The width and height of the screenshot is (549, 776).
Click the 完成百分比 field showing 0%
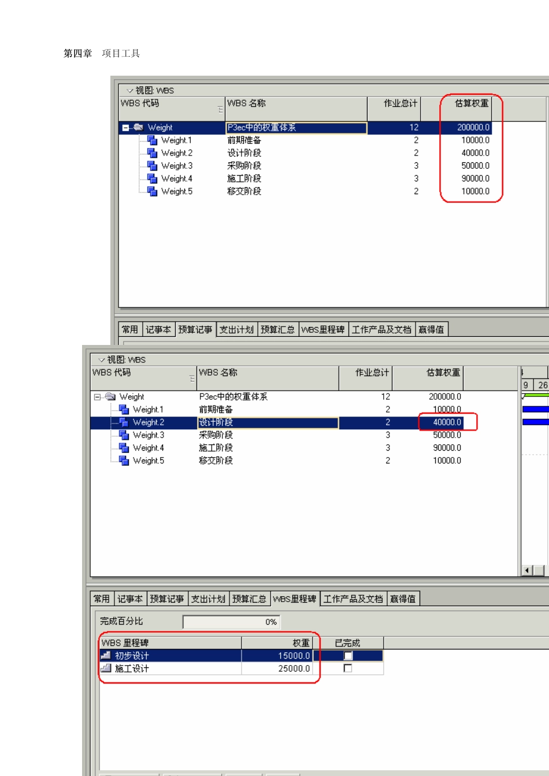[231, 622]
